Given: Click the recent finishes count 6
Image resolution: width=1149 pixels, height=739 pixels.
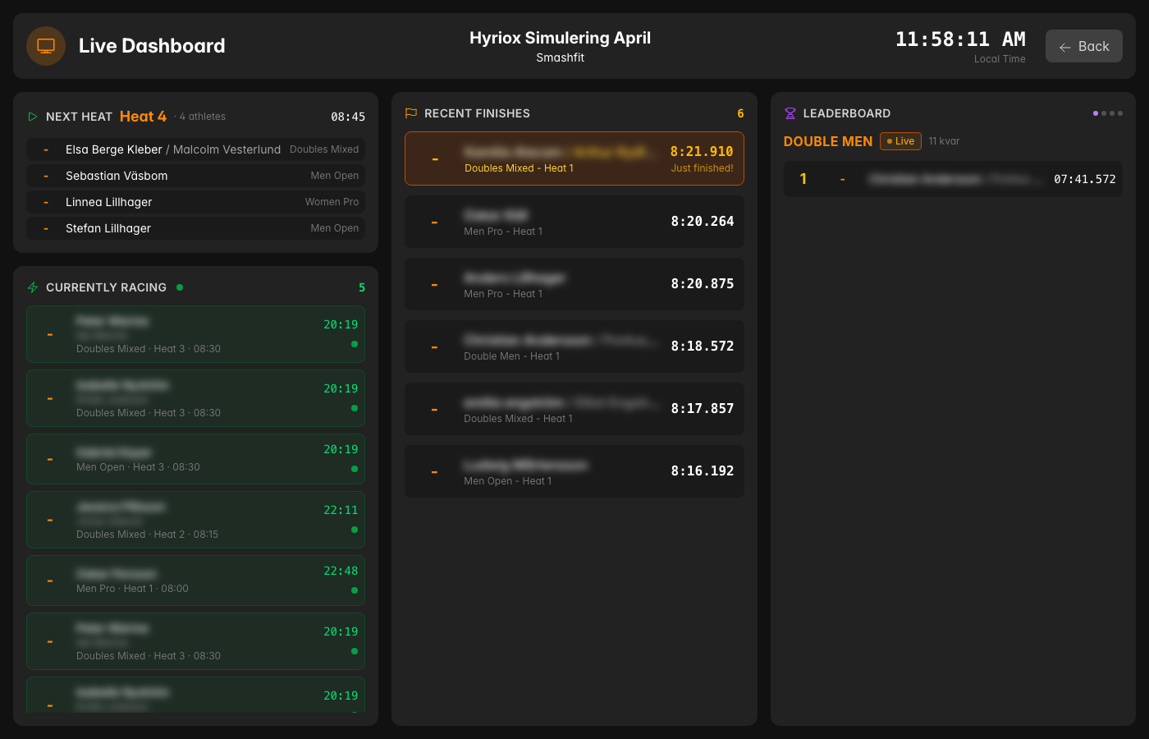Looking at the screenshot, I should (x=740, y=113).
